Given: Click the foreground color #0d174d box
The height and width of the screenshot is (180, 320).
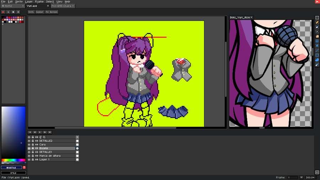Looking at the screenshot, I should point(11,168).
